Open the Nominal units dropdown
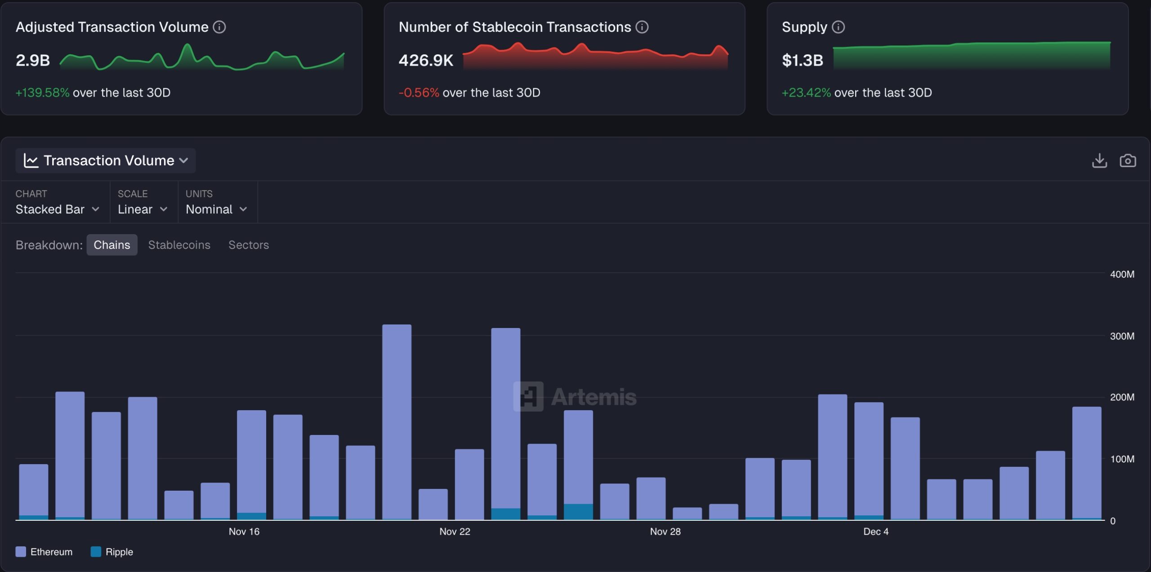Screen dimensions: 1151x572 click(216, 209)
